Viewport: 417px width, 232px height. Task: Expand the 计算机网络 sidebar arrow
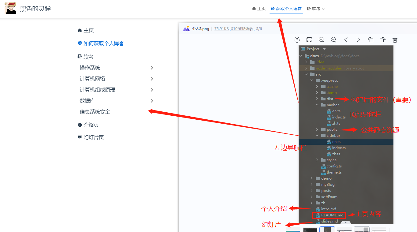click(152, 79)
